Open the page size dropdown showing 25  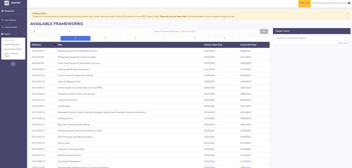tap(51, 31)
